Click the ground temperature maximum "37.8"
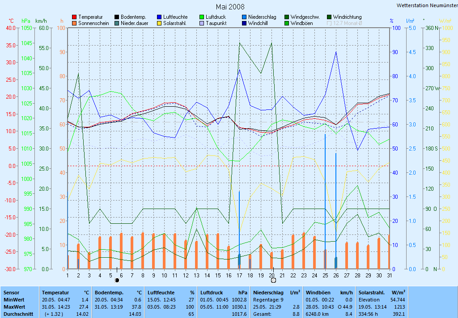458x318 pixels. (137, 307)
